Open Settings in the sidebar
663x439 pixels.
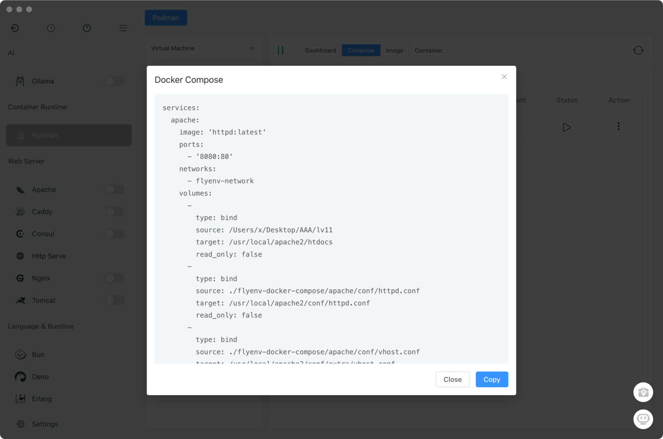click(45, 424)
